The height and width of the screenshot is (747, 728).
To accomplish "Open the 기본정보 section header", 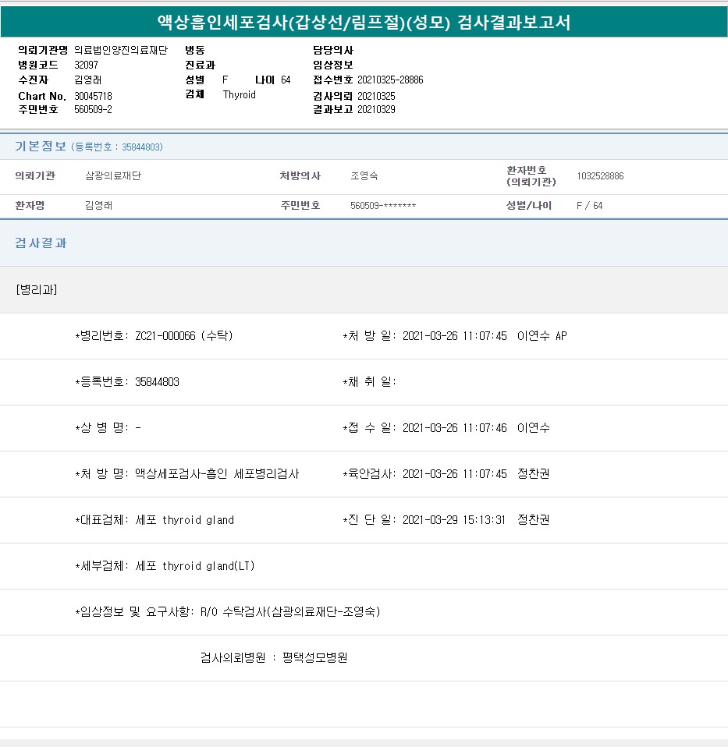I will (x=41, y=147).
